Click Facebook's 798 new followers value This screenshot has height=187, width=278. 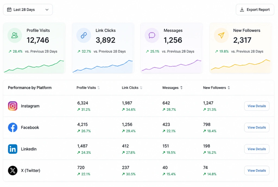[x=207, y=124]
